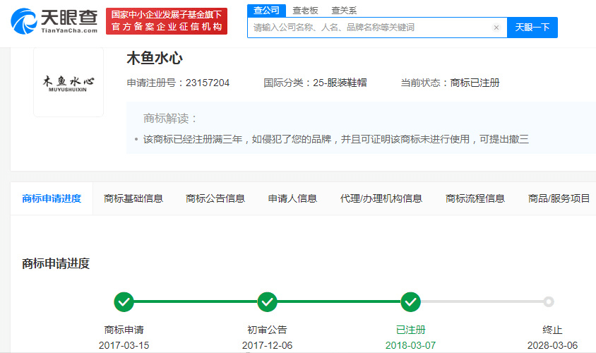Click the 初审公告 step label
Screen dimensions: 596x353
coord(267,330)
